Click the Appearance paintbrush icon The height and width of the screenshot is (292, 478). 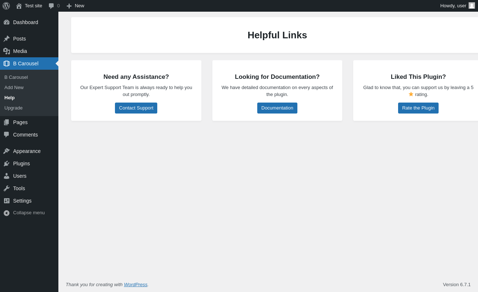pyautogui.click(x=7, y=151)
